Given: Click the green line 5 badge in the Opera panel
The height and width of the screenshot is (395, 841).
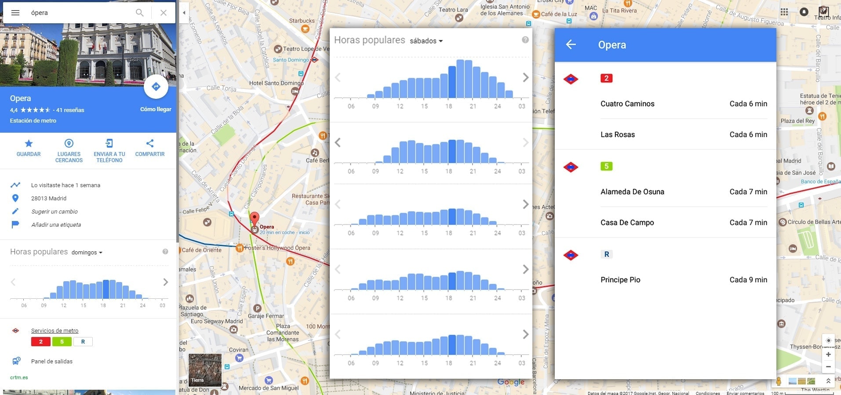Looking at the screenshot, I should tap(606, 166).
